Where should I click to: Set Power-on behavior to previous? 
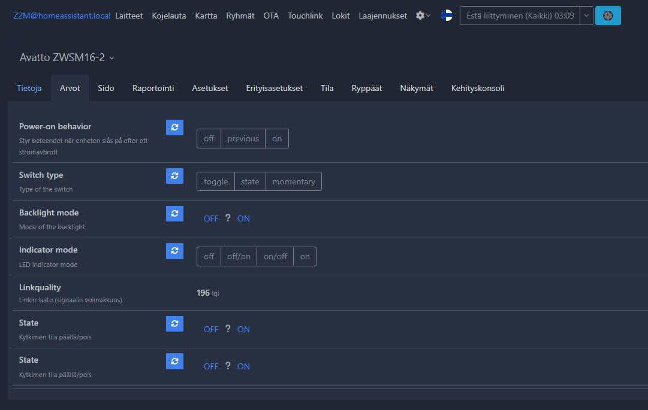tap(243, 138)
